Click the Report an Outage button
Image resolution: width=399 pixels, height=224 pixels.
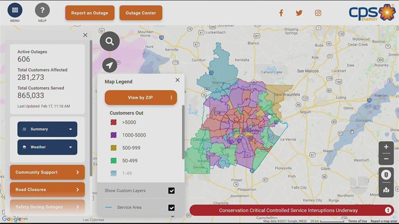tap(90, 13)
